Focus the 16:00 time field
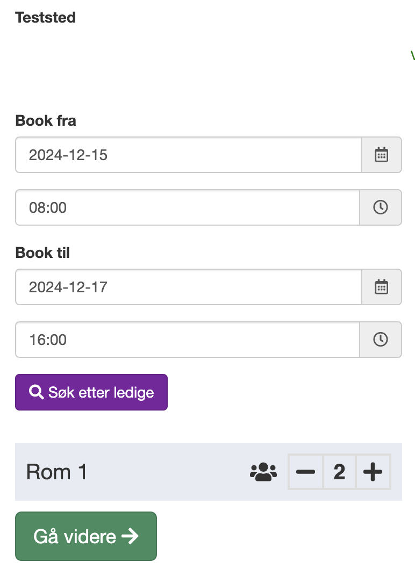 [x=188, y=340]
